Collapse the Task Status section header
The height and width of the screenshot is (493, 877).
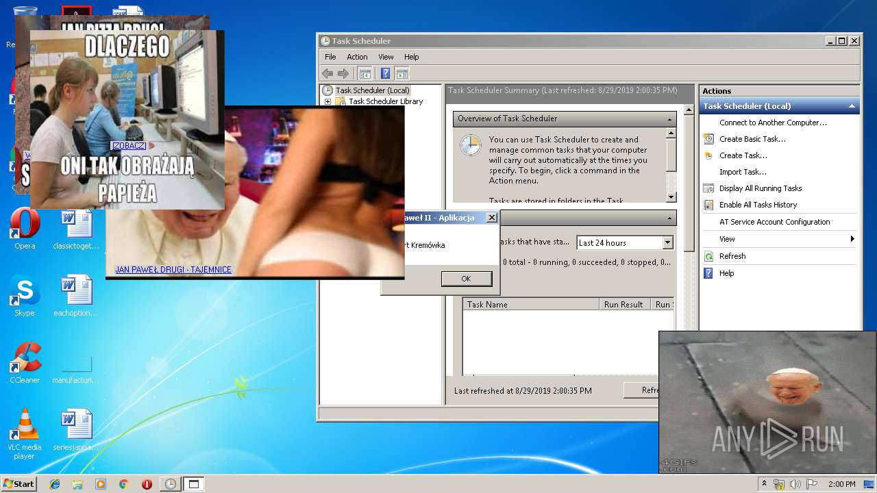point(669,218)
